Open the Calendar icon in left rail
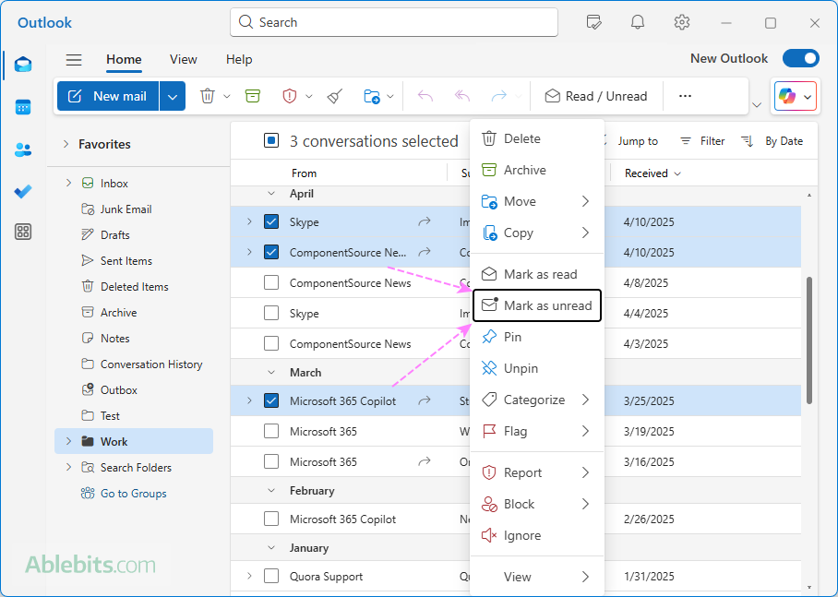 pyautogui.click(x=23, y=107)
